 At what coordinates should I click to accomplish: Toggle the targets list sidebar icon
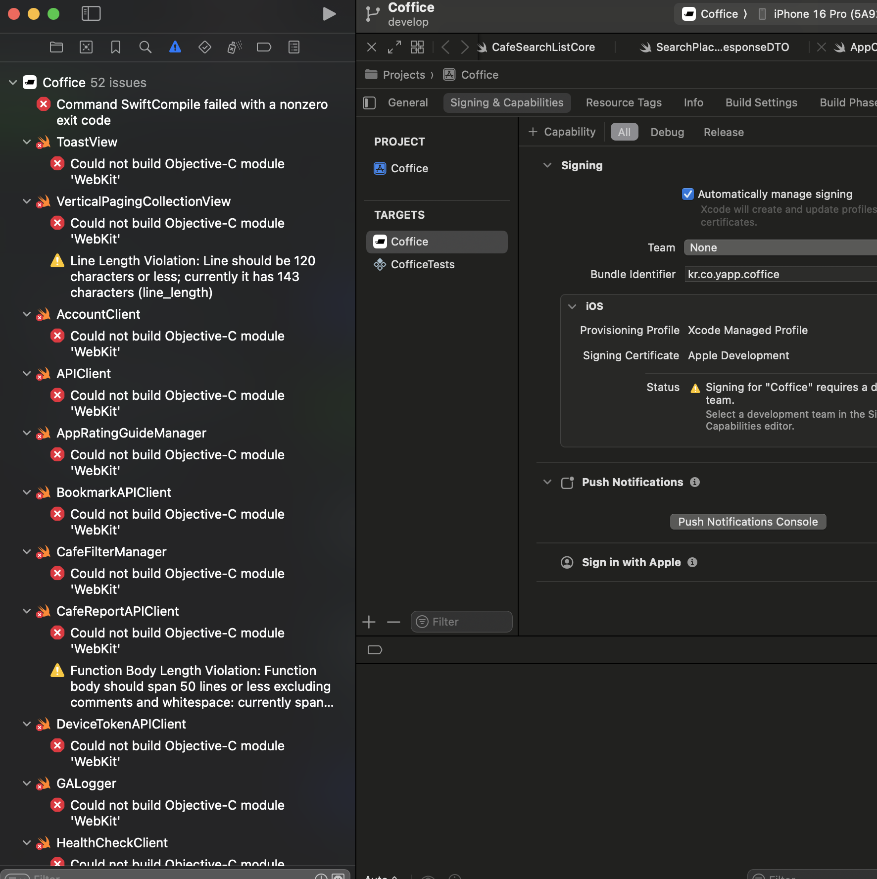click(370, 102)
